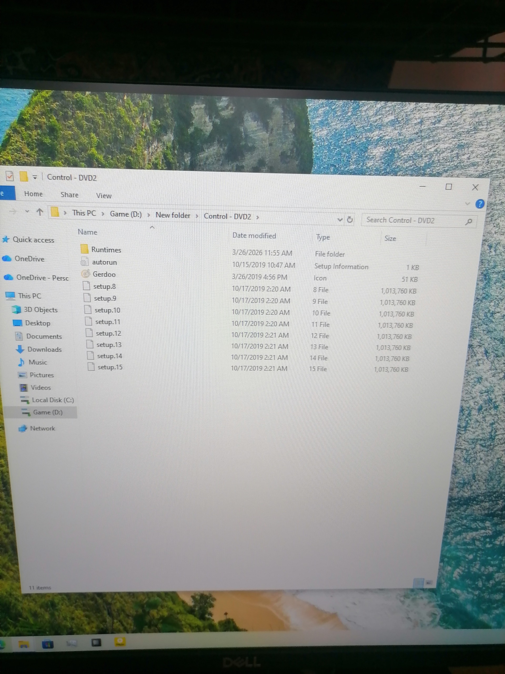Viewport: 505px width, 674px height.
Task: Click the 51 KB size of Gerdoo
Action: pos(410,279)
